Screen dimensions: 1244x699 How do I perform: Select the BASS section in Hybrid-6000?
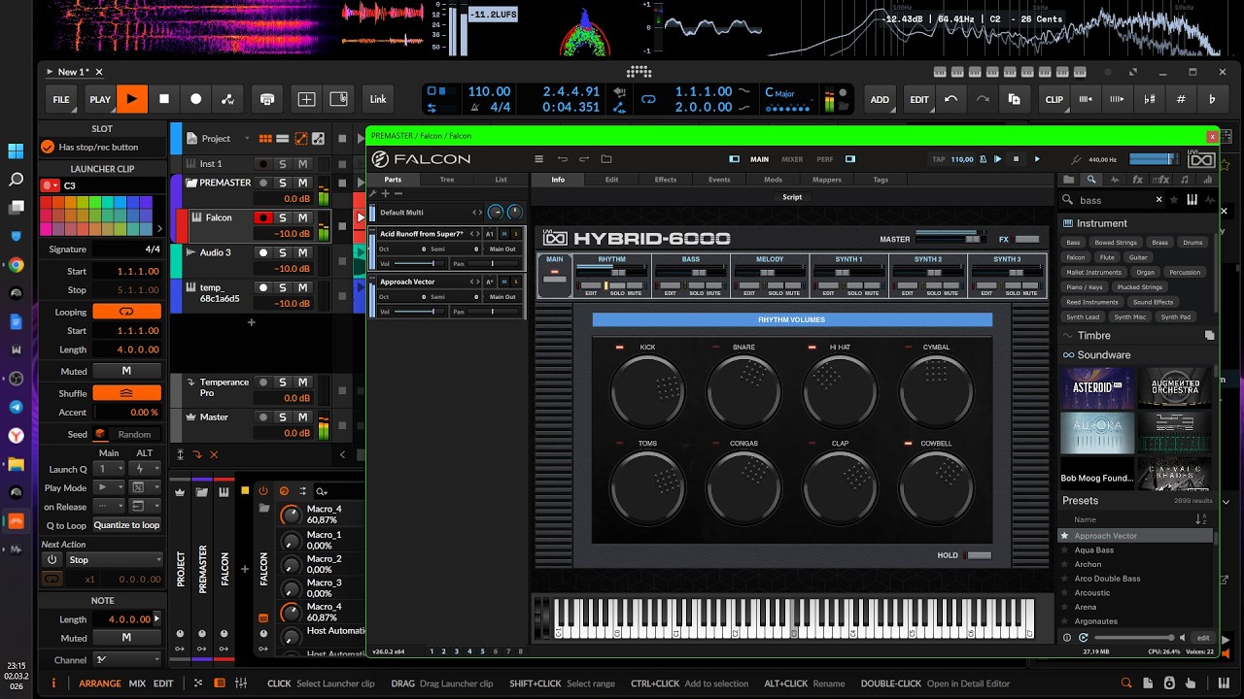(x=691, y=259)
